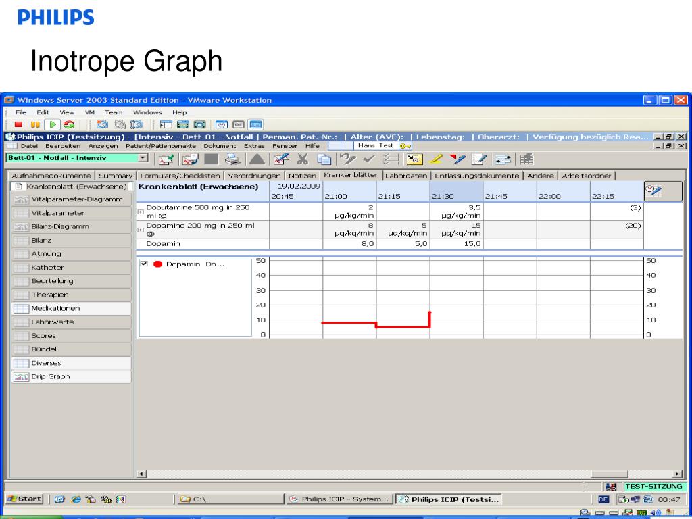Image resolution: width=692 pixels, height=519 pixels.
Task: Click the 21:30 time column header
Action: click(456, 191)
